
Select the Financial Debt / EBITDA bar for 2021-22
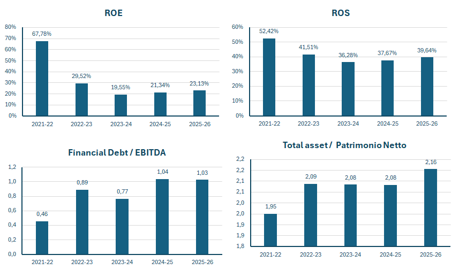tap(42, 238)
